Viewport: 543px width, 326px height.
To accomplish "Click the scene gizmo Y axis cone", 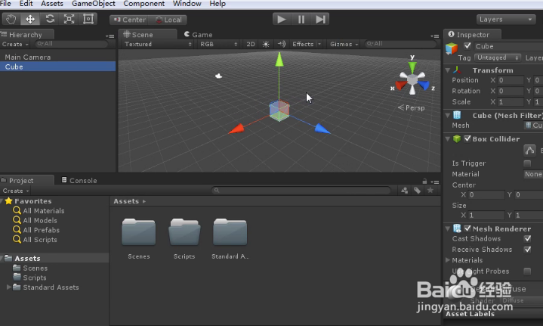I will [412, 67].
